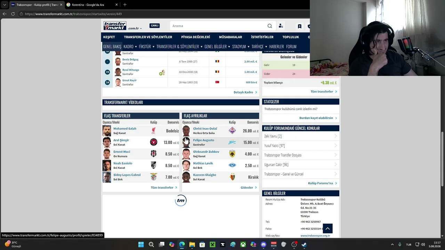445x250 pixels.
Task: Open the Windows Start menu
Action: [141, 244]
